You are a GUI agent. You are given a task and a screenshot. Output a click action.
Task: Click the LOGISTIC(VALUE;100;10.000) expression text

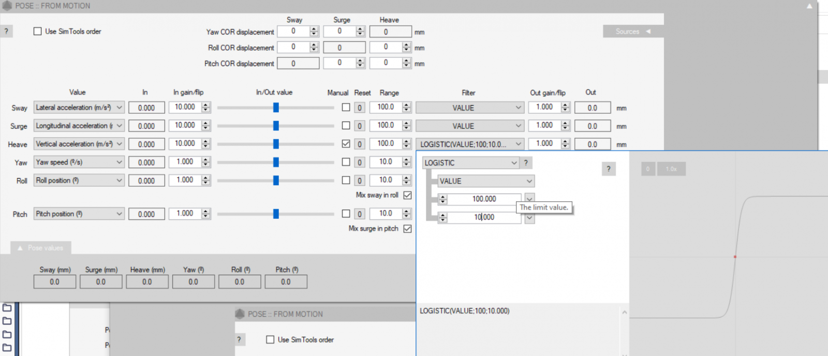(465, 311)
